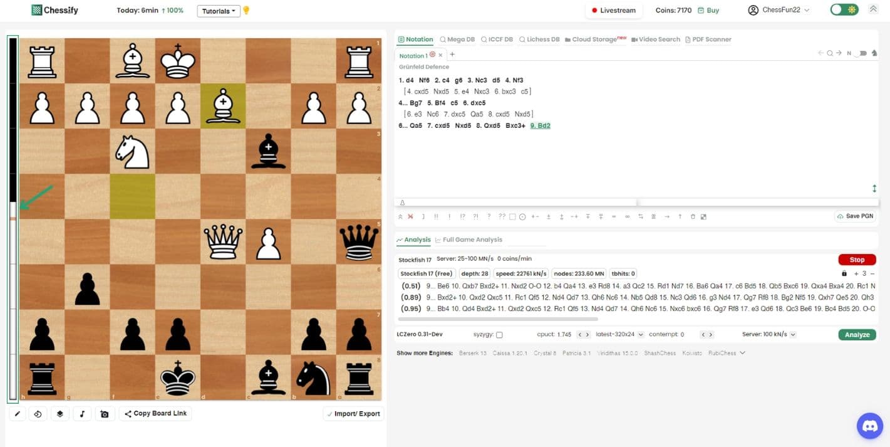Expand the notation panel with the vertical resize arrow
The height and width of the screenshot is (447, 890).
pyautogui.click(x=874, y=189)
